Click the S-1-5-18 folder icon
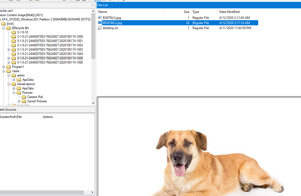The width and height of the screenshot is (301, 196). 14,32
